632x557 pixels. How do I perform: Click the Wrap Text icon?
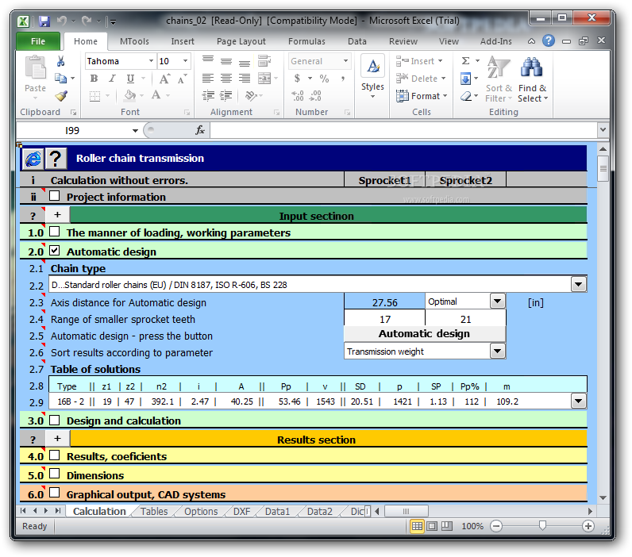264,61
